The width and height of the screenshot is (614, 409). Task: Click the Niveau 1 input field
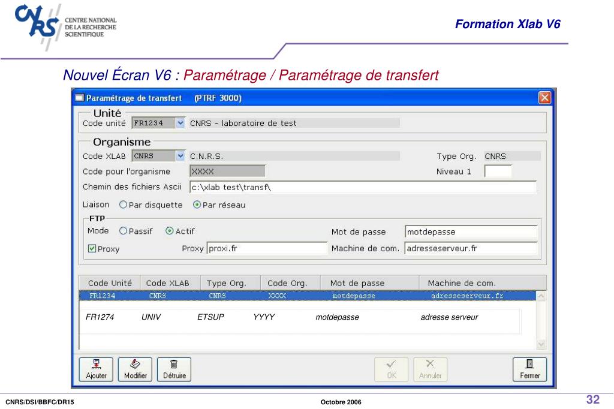pyautogui.click(x=498, y=171)
